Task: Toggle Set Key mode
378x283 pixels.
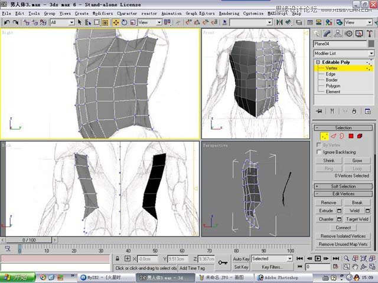Action: tap(241, 267)
